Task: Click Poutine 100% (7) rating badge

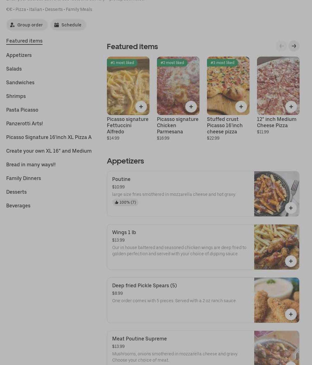Action: [x=125, y=202]
